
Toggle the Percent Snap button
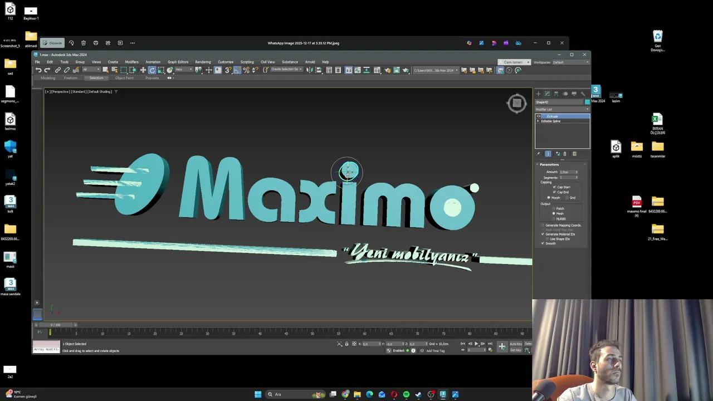[x=246, y=70]
